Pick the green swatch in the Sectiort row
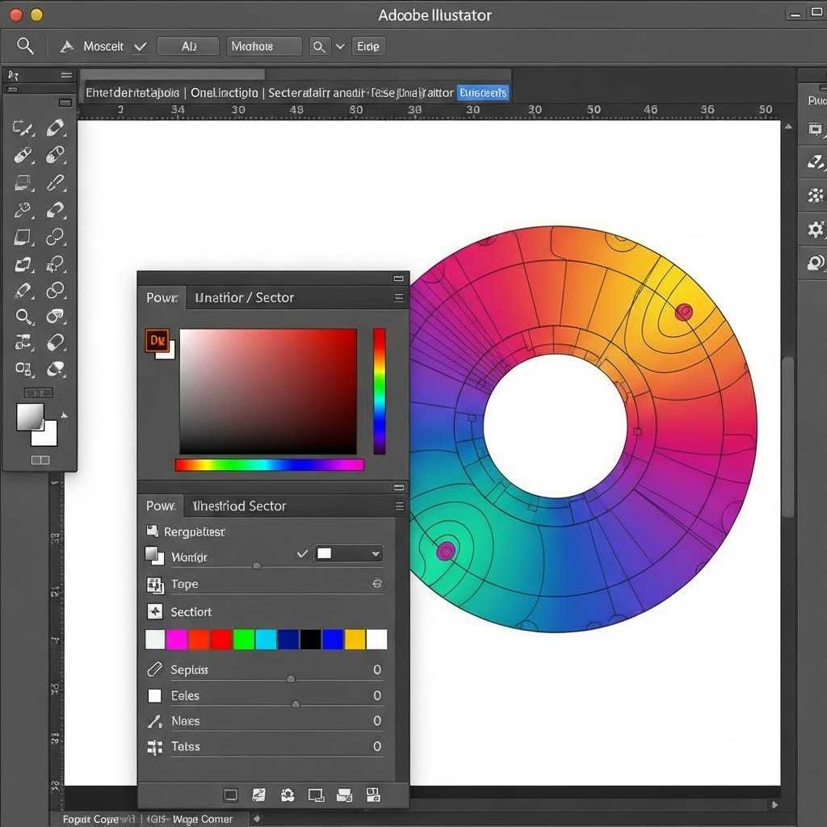The height and width of the screenshot is (827, 827). click(244, 640)
